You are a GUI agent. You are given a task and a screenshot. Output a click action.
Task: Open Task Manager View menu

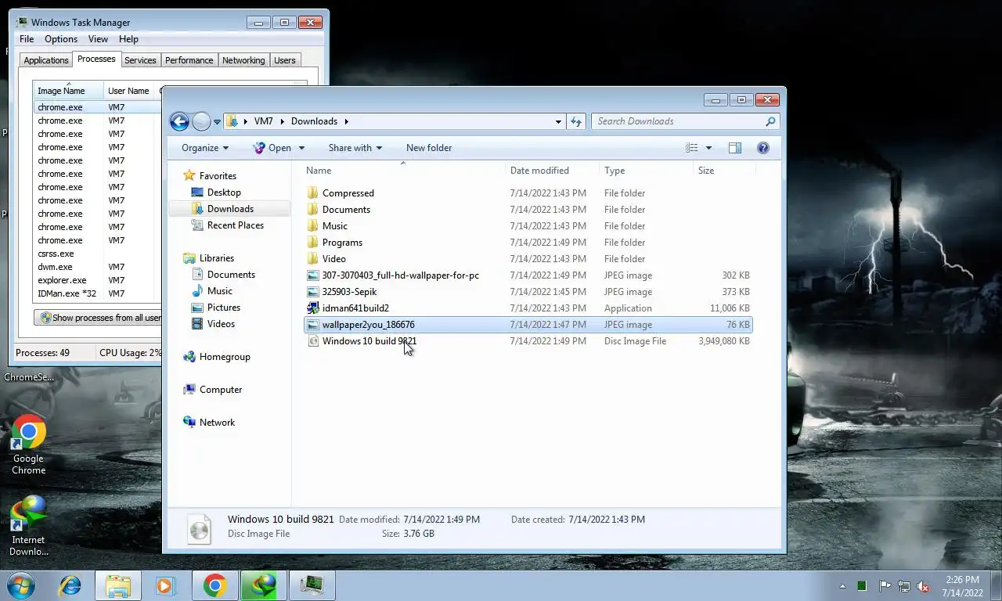click(98, 39)
